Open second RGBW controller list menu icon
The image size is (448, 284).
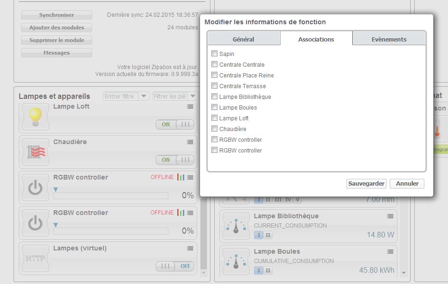[x=190, y=213]
